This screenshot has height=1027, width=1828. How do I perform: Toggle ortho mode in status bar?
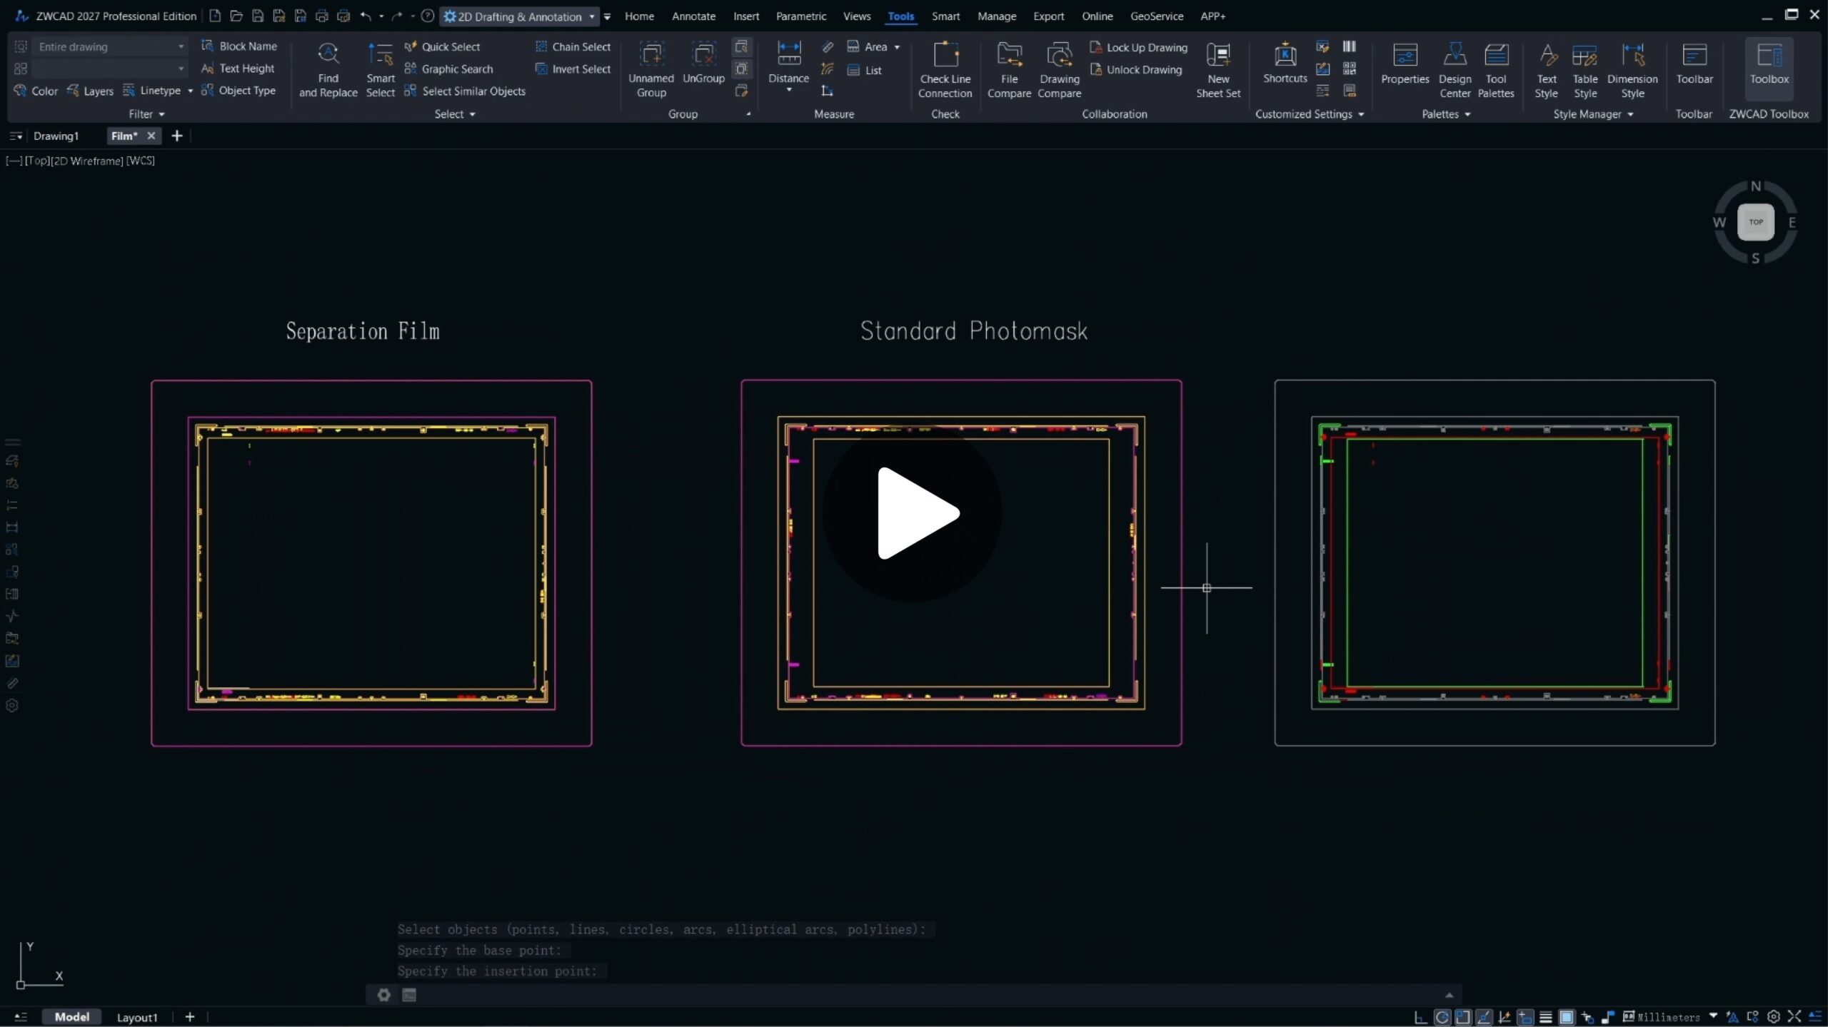coord(1421,1017)
